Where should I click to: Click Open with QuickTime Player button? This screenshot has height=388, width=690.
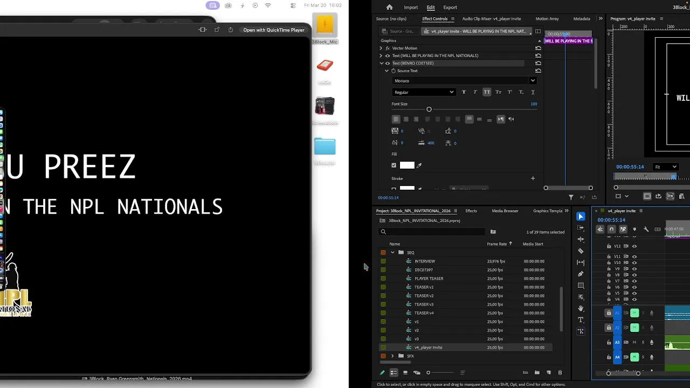tap(274, 30)
